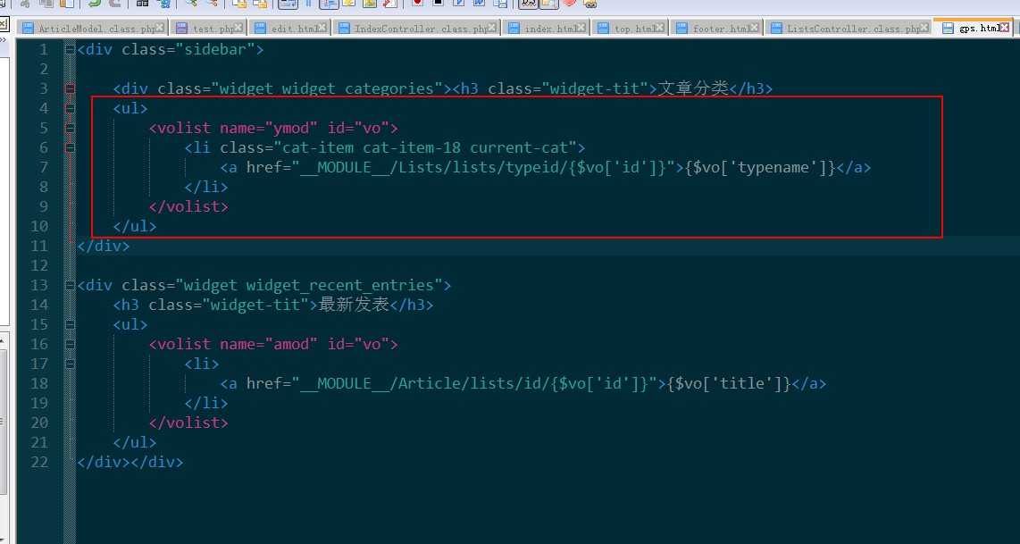The height and width of the screenshot is (544, 1020).
Task: Click the {$vo['title']} variable on line 18
Action: 729,383
